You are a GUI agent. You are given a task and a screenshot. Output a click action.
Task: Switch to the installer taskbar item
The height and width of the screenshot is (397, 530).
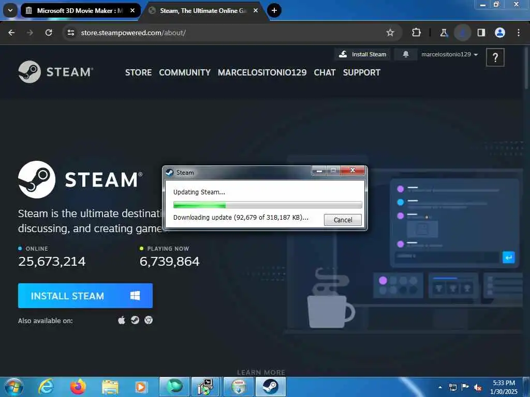(205, 387)
